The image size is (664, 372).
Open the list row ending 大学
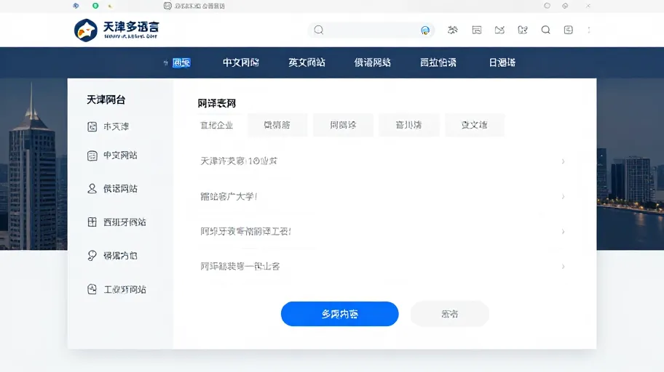(x=382, y=196)
